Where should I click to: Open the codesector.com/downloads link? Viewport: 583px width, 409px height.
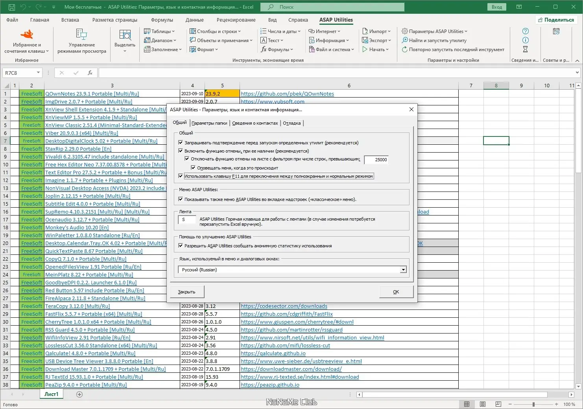click(x=284, y=306)
